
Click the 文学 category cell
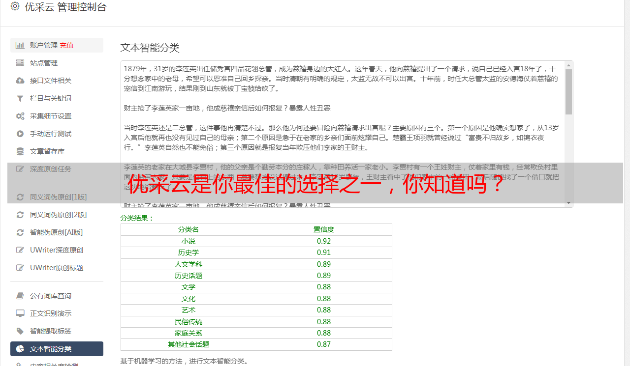(189, 287)
